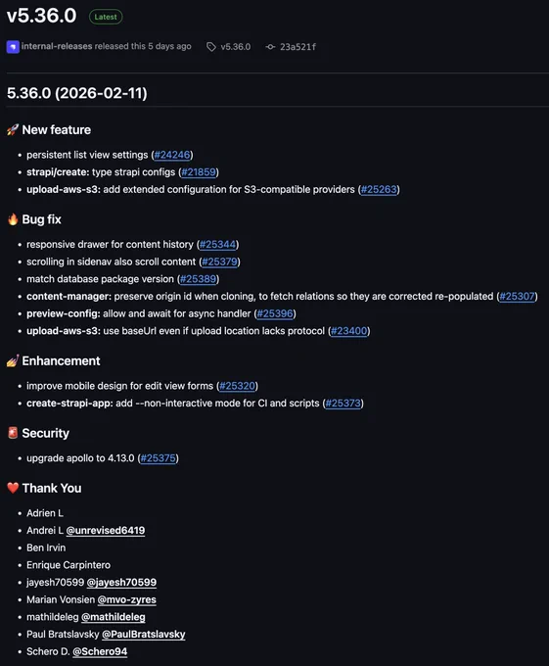Click the tag icon beside v5.36.0
Image resolution: width=549 pixels, height=666 pixels.
pos(210,47)
